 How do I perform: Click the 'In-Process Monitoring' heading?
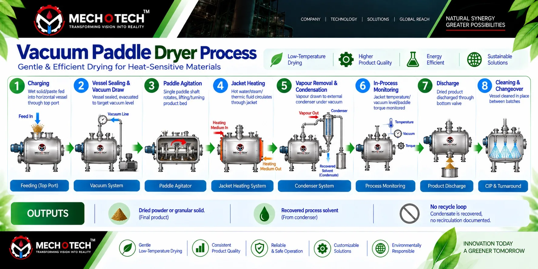(386, 86)
